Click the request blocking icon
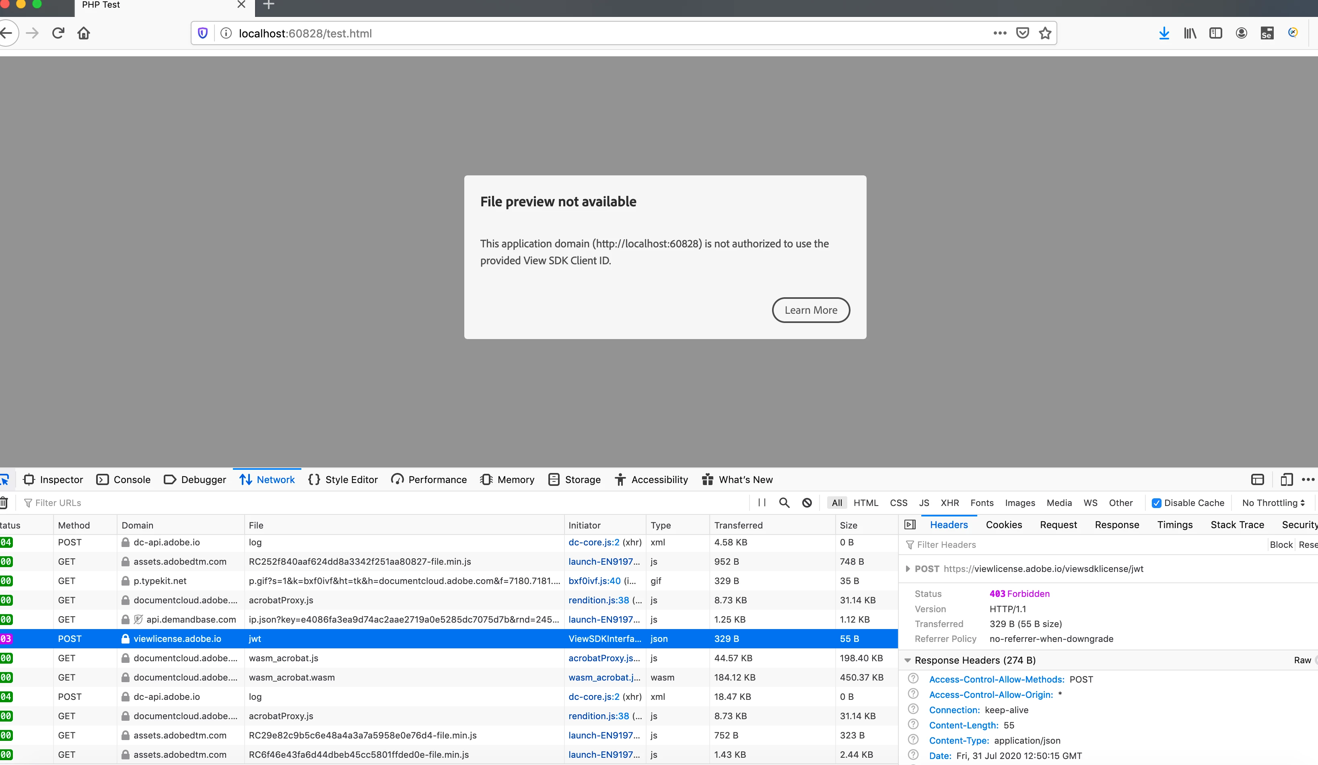The image size is (1318, 765). tap(807, 502)
